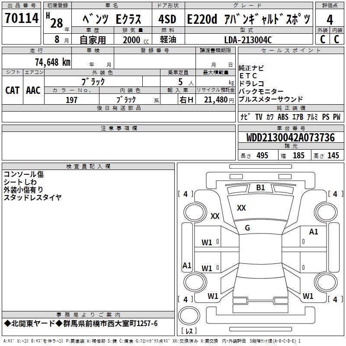
Task: Click the displacement value 2000 cc
Action: [x=136, y=40]
